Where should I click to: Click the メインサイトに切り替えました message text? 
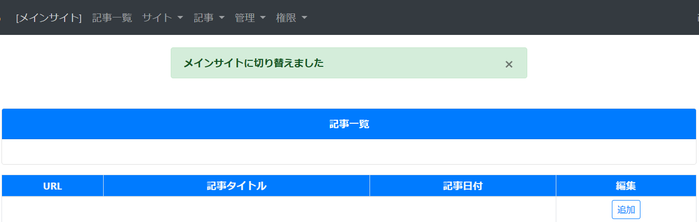click(x=253, y=63)
